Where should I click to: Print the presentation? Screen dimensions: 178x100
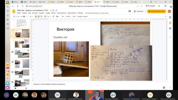point(24,17)
